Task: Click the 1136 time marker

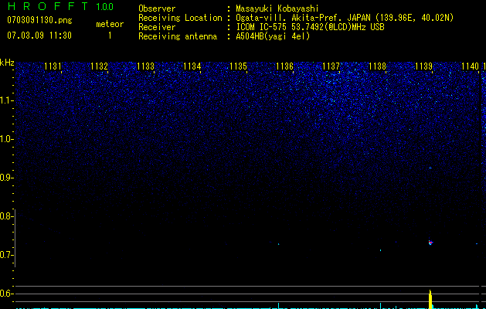Action: click(284, 66)
